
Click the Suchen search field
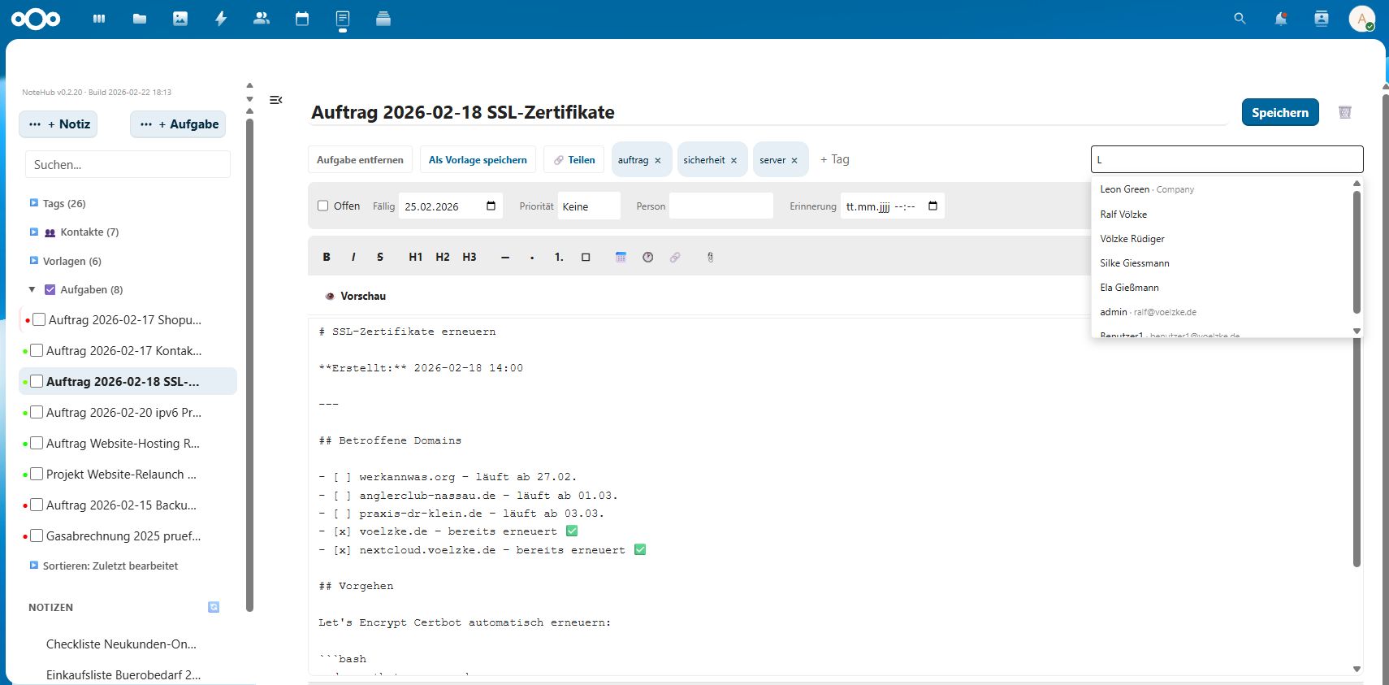pos(128,164)
